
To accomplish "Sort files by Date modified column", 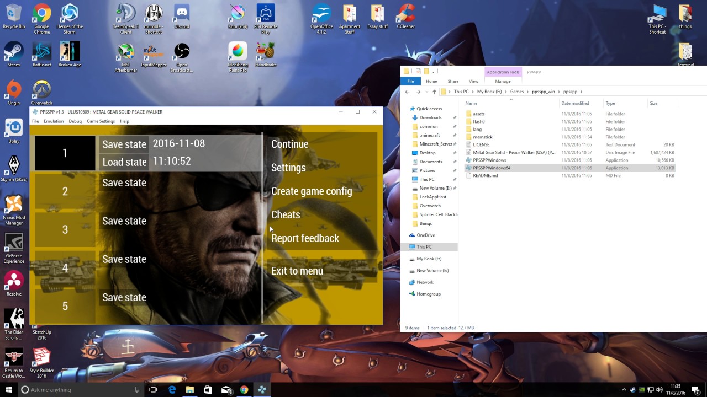I will click(575, 103).
